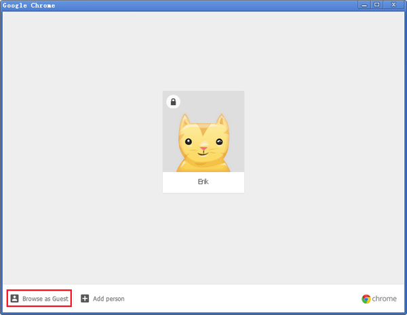Click the white strip beneath Erik's name
407x315 pixels.
pyautogui.click(x=203, y=190)
